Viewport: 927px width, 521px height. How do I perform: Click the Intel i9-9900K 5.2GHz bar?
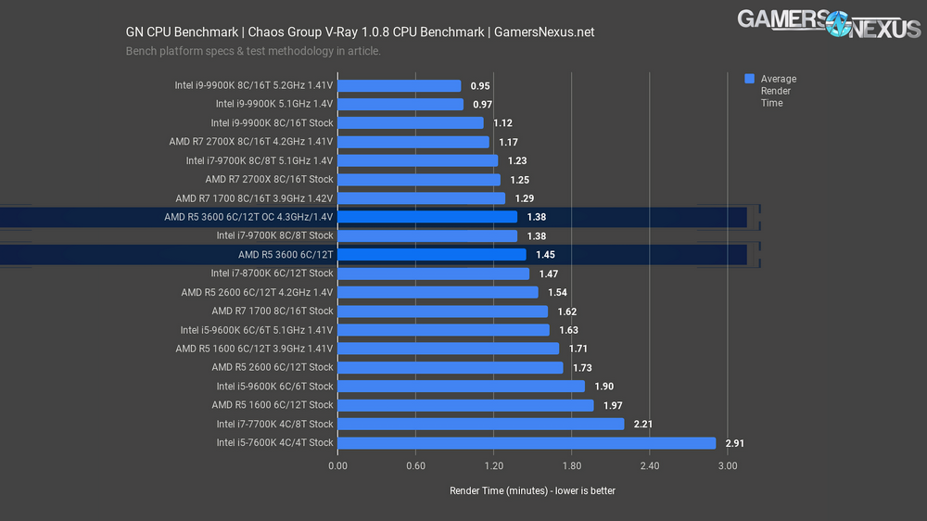(399, 86)
